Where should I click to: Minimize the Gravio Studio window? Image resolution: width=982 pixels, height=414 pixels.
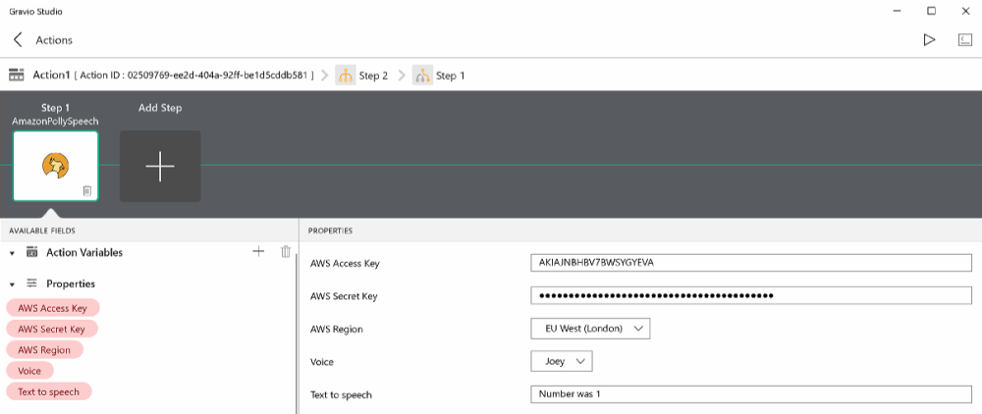click(897, 11)
